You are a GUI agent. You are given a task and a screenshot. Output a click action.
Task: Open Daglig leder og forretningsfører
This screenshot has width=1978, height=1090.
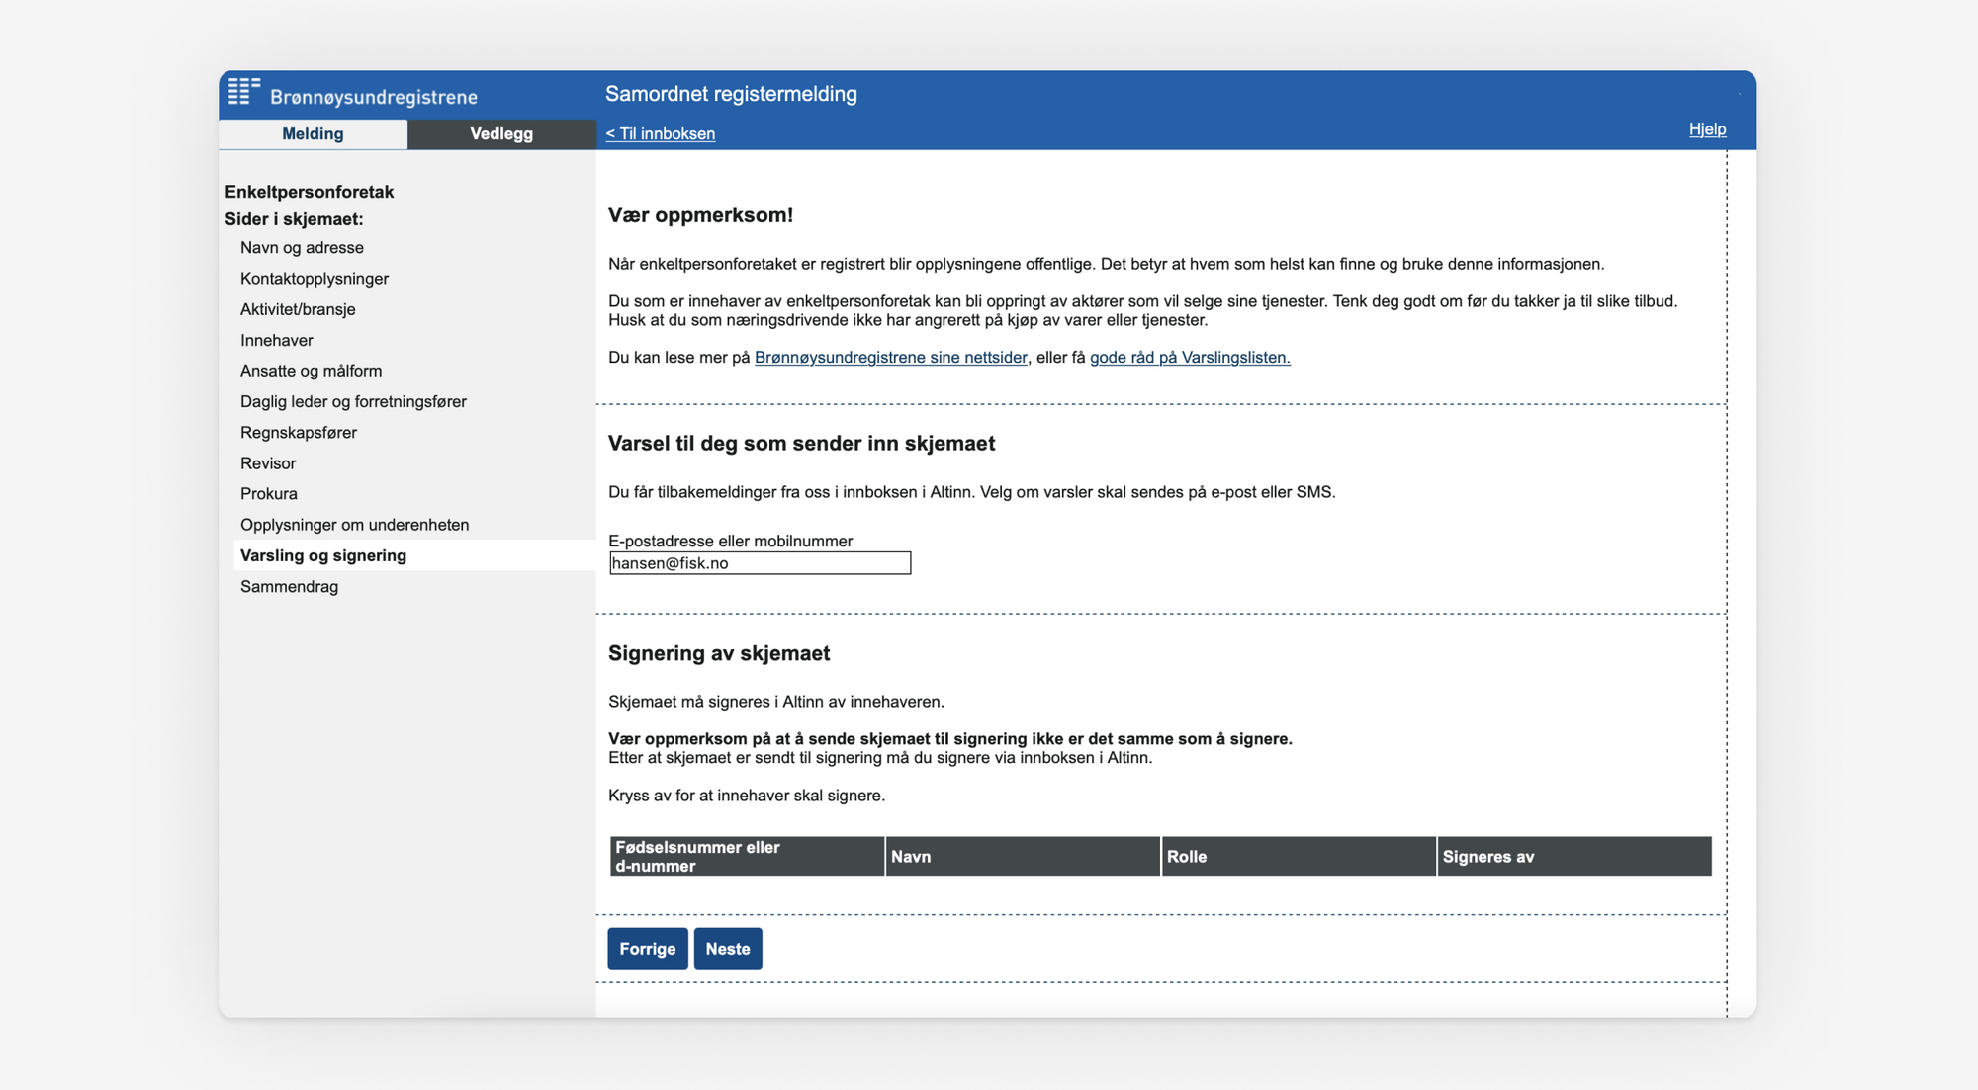[x=353, y=401]
